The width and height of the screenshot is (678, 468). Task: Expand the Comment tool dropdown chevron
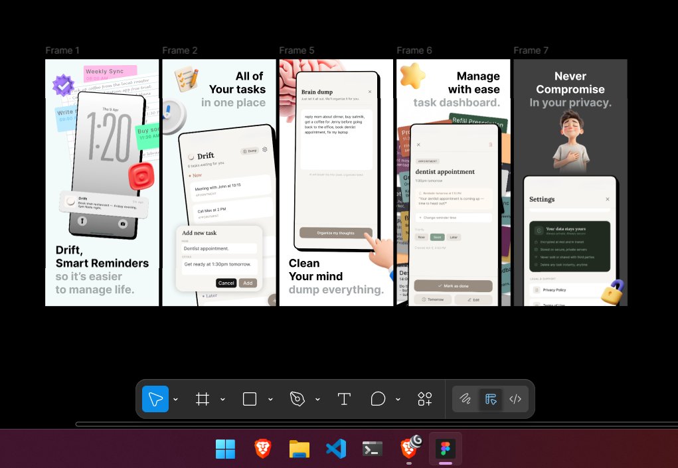click(398, 399)
